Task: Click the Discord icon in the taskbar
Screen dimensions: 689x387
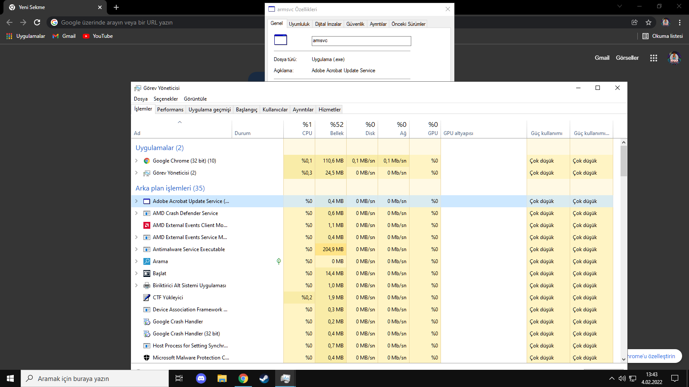Action: pos(201,378)
